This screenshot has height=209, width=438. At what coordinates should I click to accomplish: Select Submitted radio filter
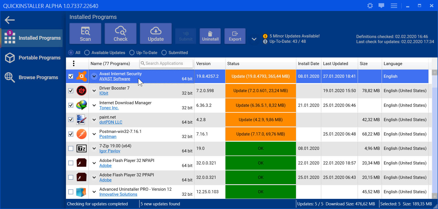tap(164, 53)
